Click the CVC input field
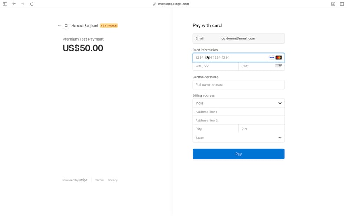347x216 pixels. tap(262, 66)
